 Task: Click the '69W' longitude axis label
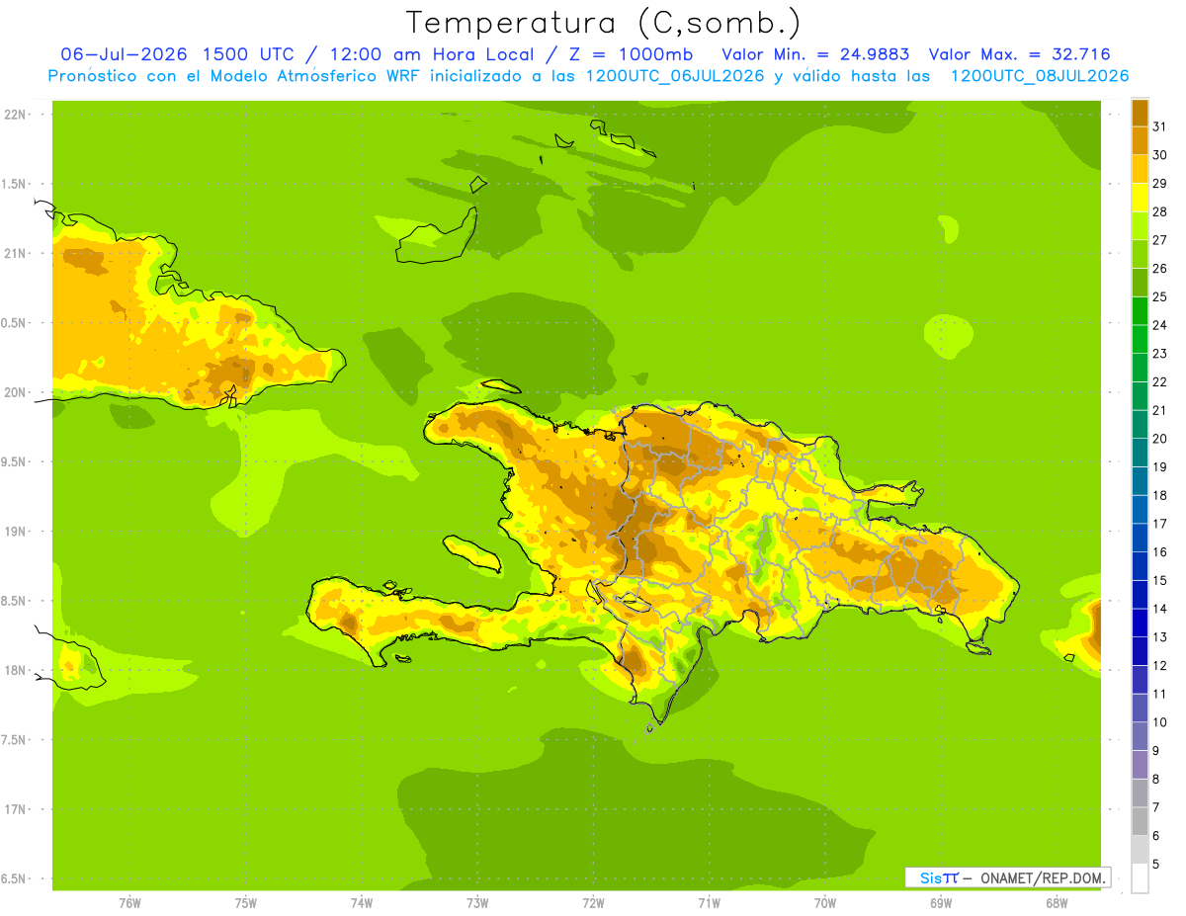941,903
